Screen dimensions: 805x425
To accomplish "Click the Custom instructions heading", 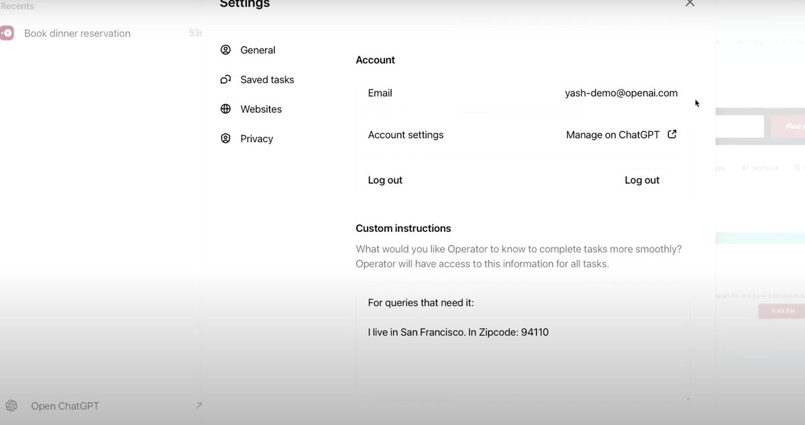I will click(x=403, y=229).
